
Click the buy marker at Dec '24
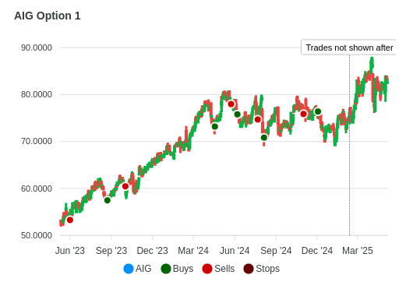click(x=318, y=111)
